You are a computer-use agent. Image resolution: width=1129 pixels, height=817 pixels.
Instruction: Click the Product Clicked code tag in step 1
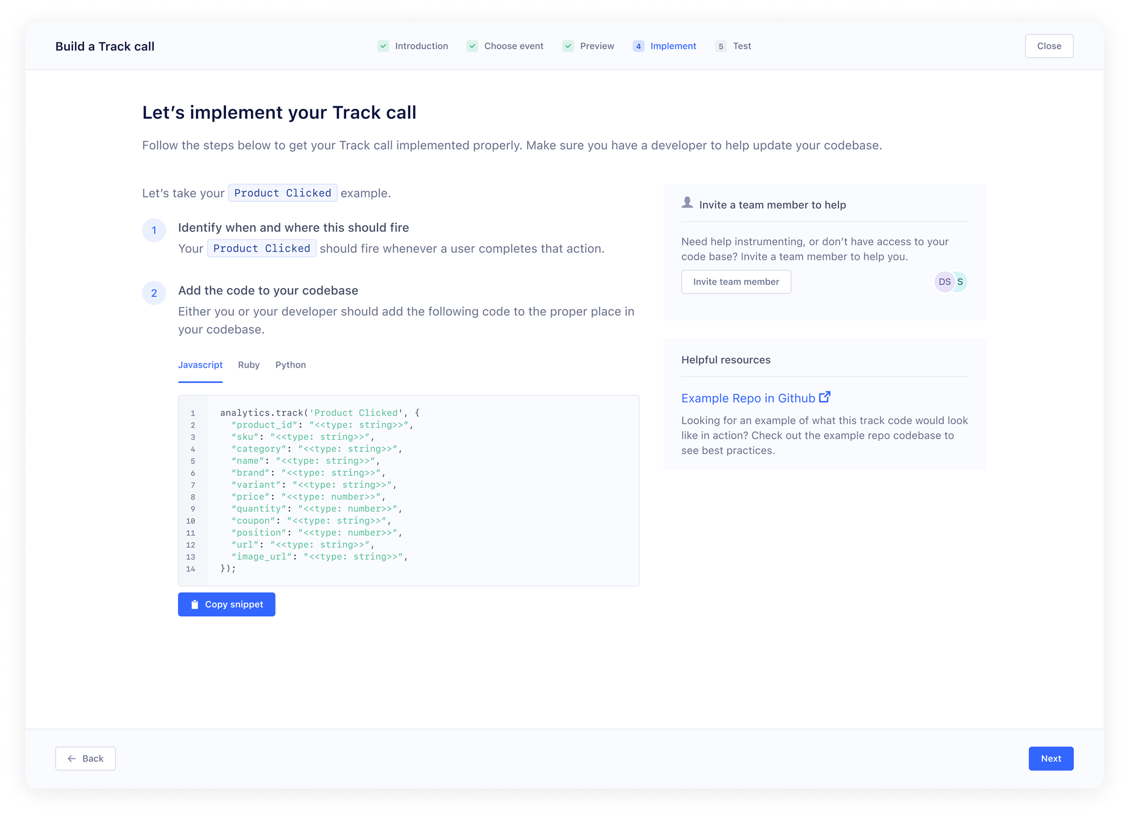pyautogui.click(x=261, y=248)
